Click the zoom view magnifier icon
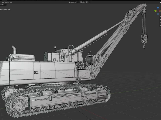This screenshot has height=120, width=161. 160,17
